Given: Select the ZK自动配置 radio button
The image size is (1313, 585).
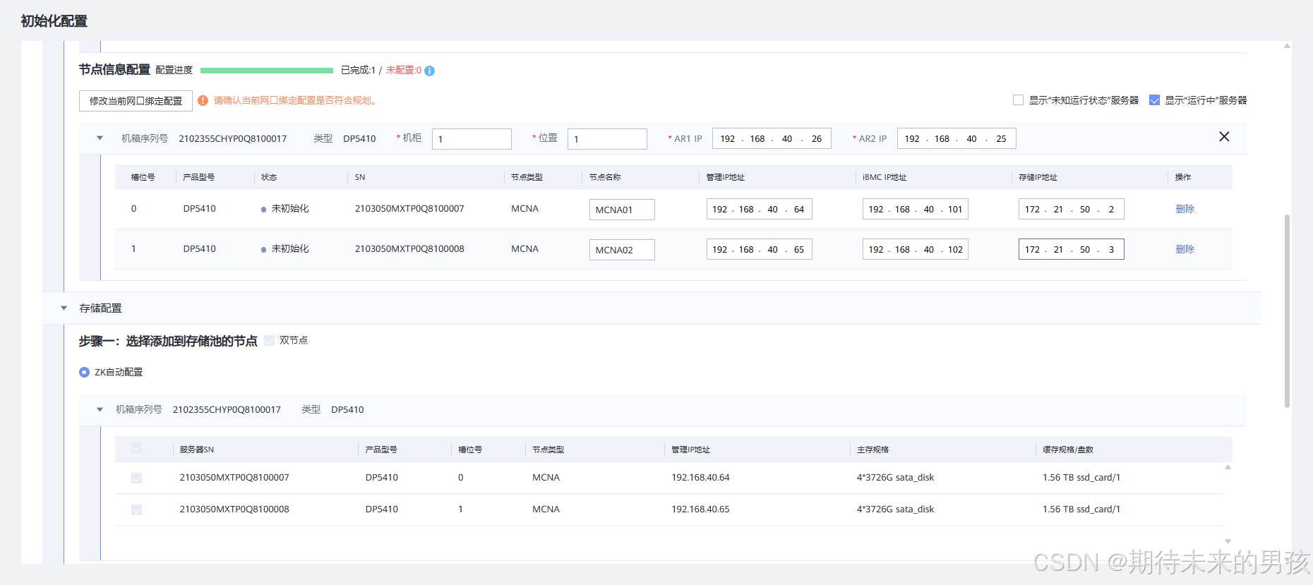Looking at the screenshot, I should [x=84, y=372].
